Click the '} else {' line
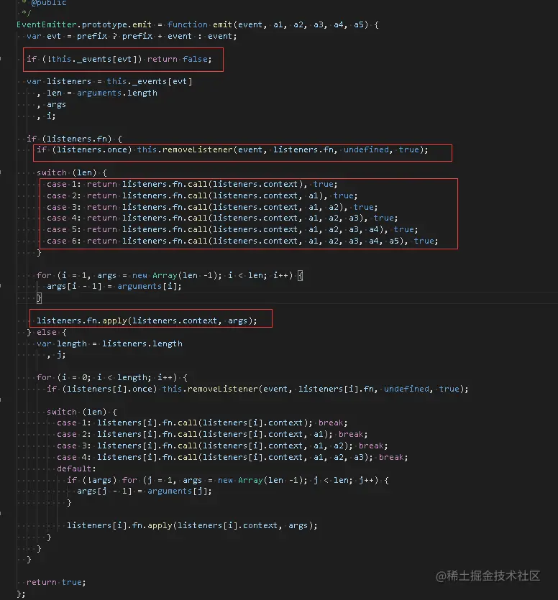558x600 pixels. [x=47, y=332]
